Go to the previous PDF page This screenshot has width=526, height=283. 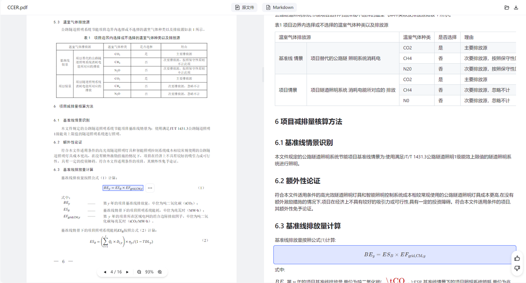pyautogui.click(x=105, y=272)
